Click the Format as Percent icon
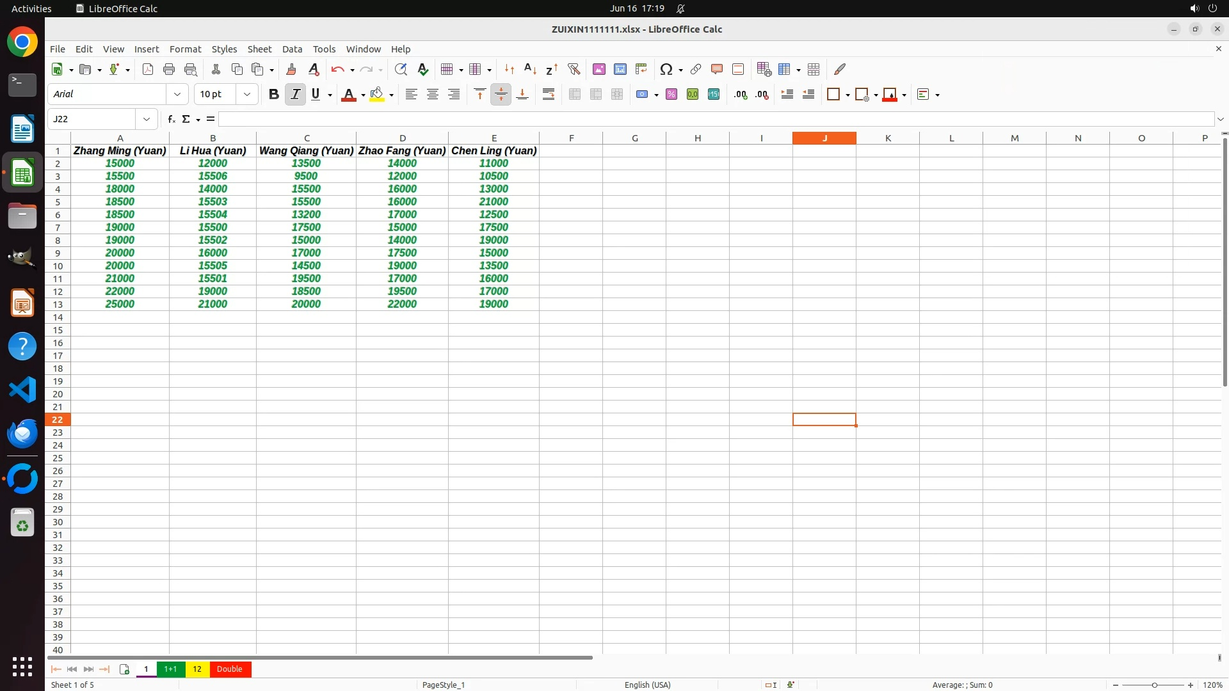 tap(671, 94)
